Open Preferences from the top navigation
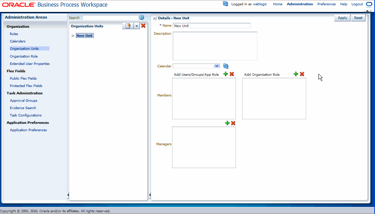This screenshot has height=214, width=375. click(327, 4)
